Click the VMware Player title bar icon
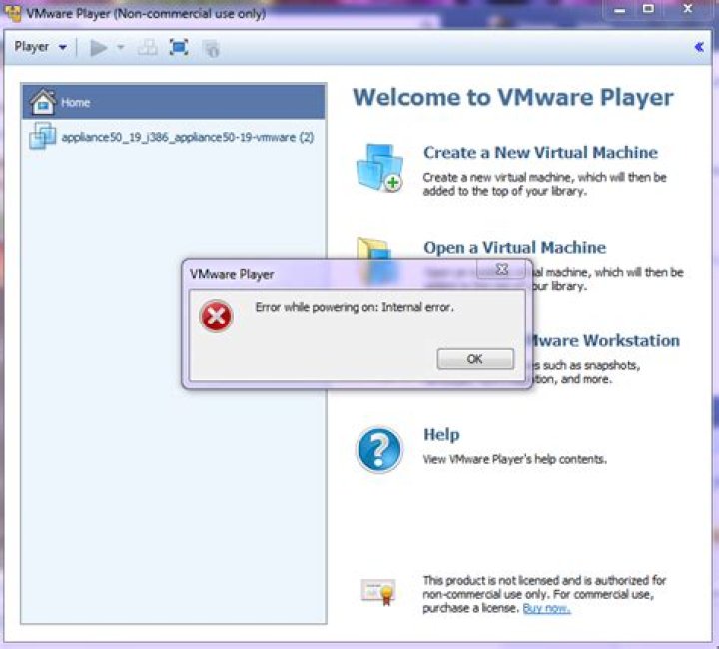 click(13, 13)
